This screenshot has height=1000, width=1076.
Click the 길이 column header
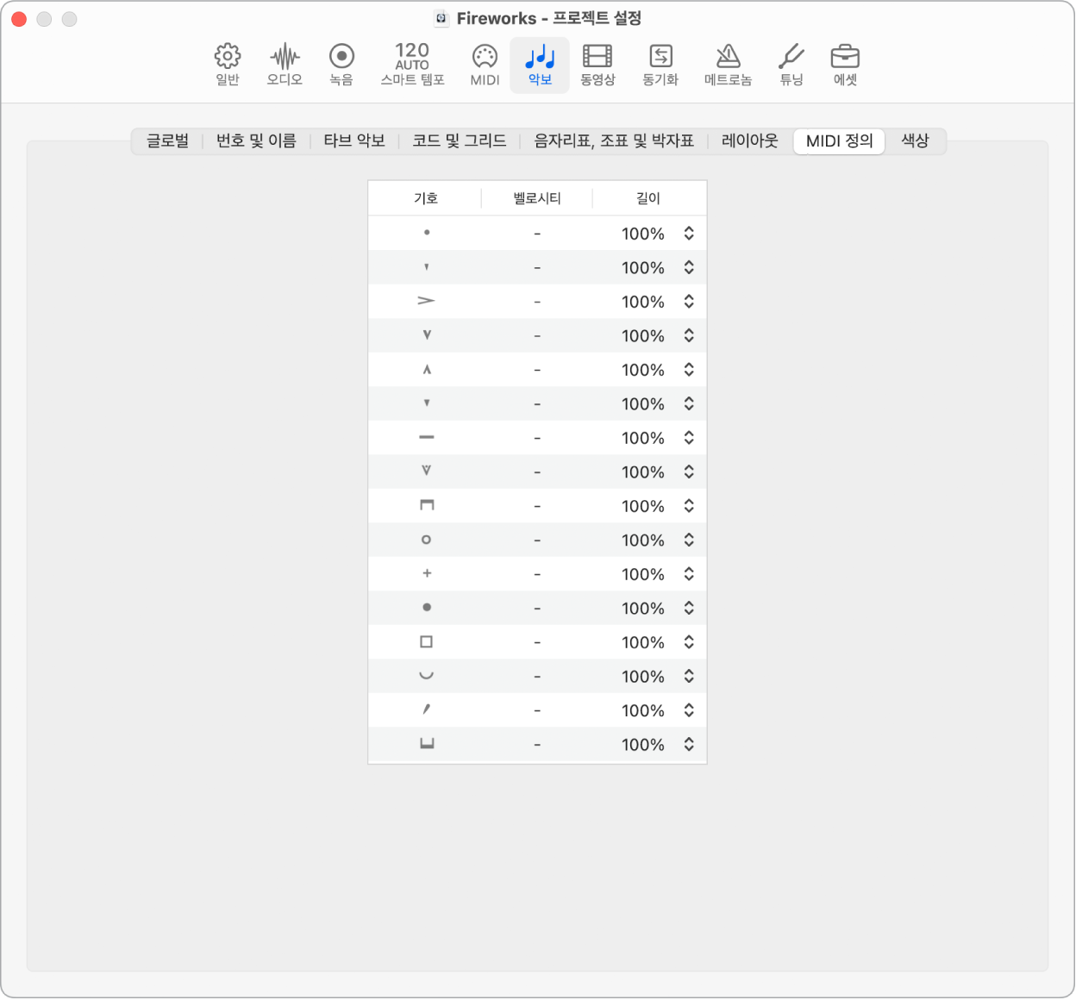coord(648,198)
